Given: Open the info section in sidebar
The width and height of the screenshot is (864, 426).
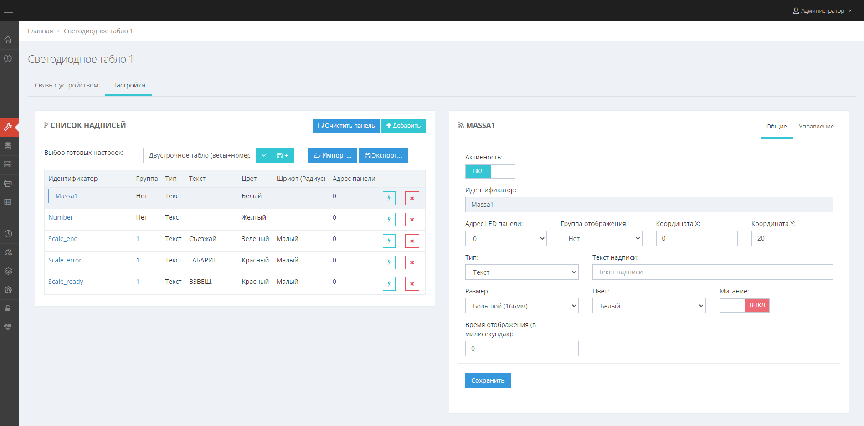Looking at the screenshot, I should (x=8, y=58).
